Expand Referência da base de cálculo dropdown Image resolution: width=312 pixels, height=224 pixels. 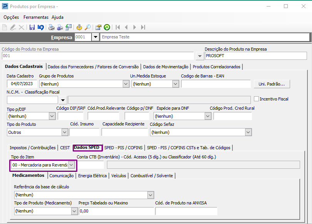150,195
